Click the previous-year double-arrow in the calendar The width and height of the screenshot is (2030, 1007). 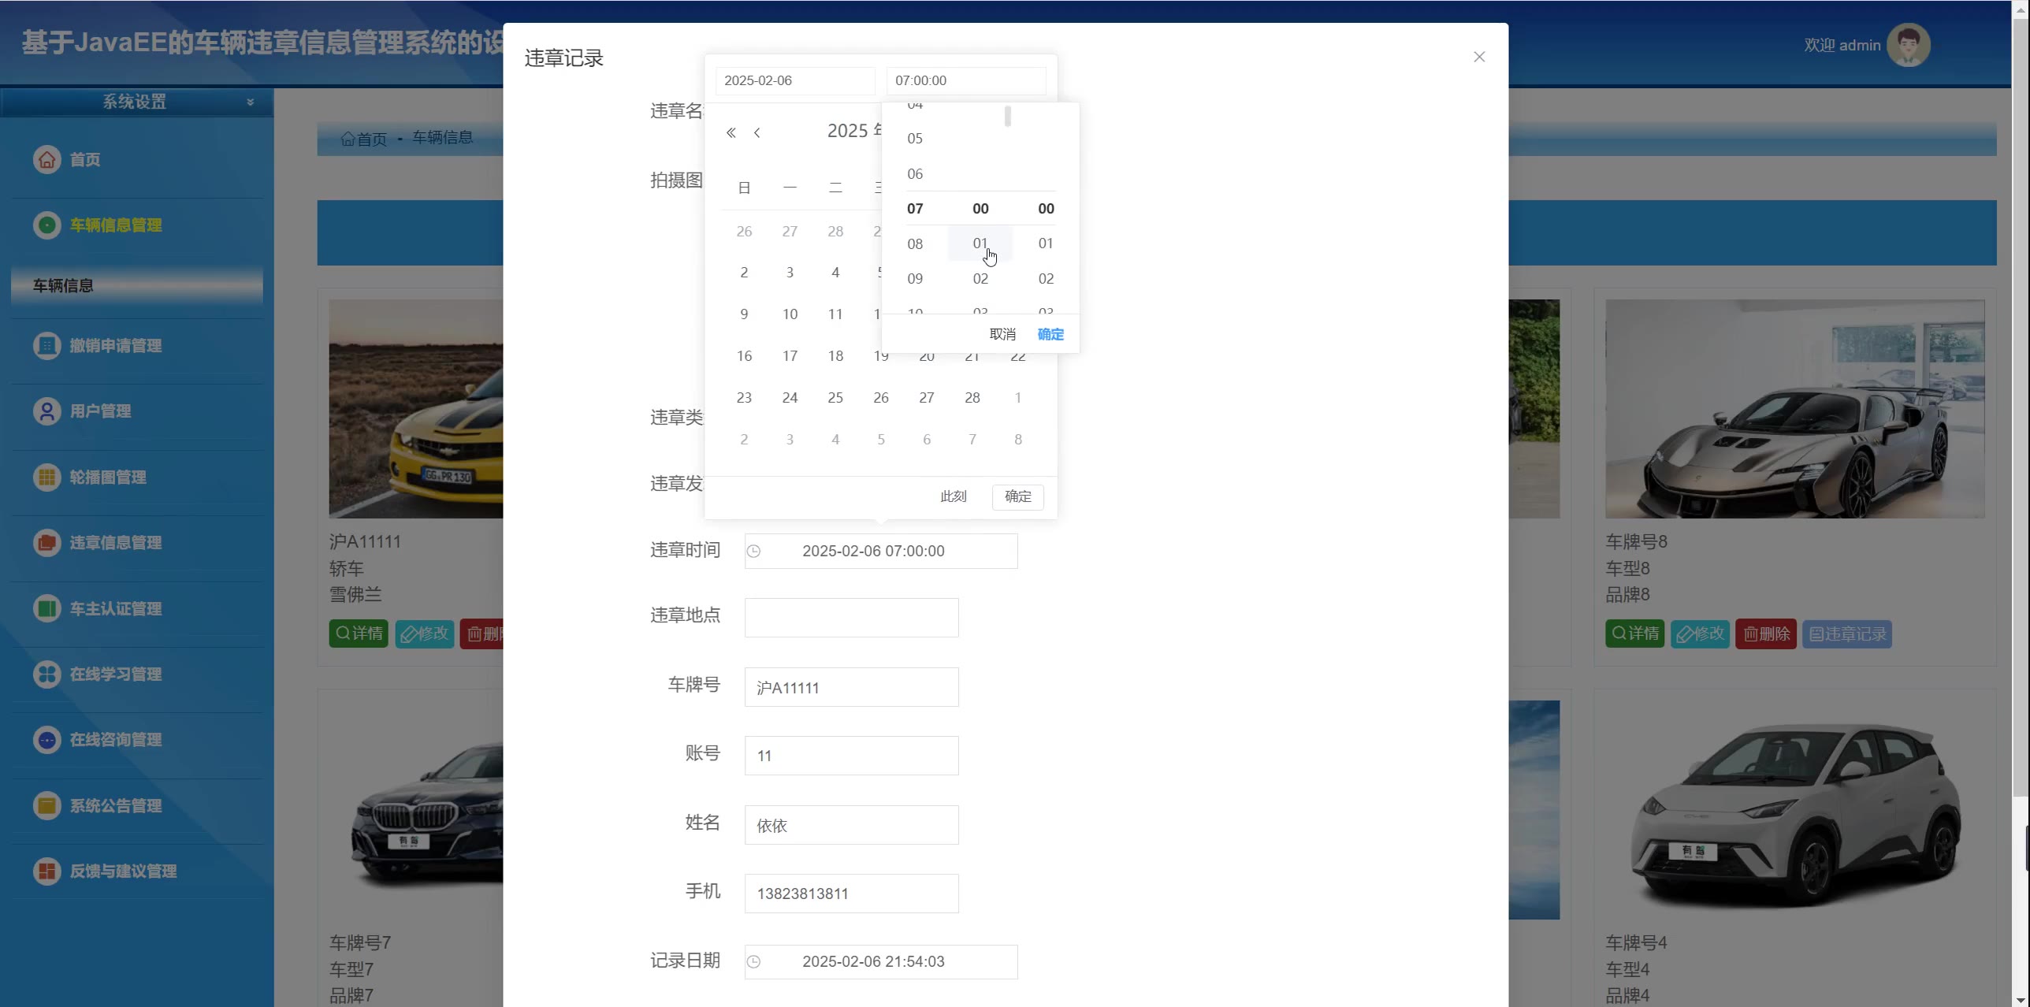pos(731,132)
